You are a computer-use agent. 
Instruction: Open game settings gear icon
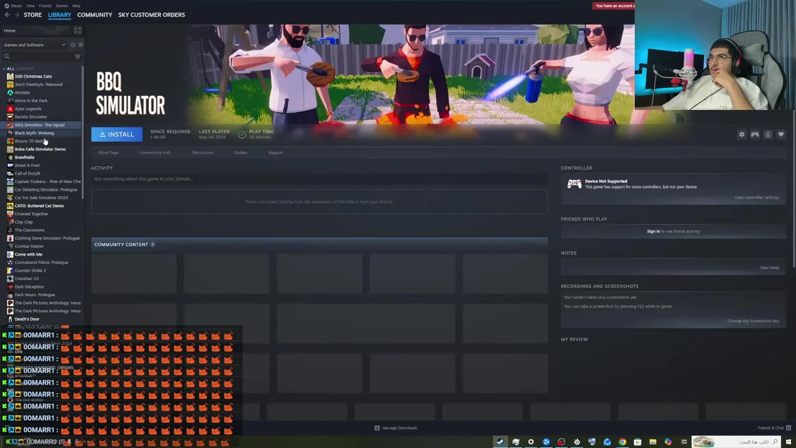click(x=741, y=134)
